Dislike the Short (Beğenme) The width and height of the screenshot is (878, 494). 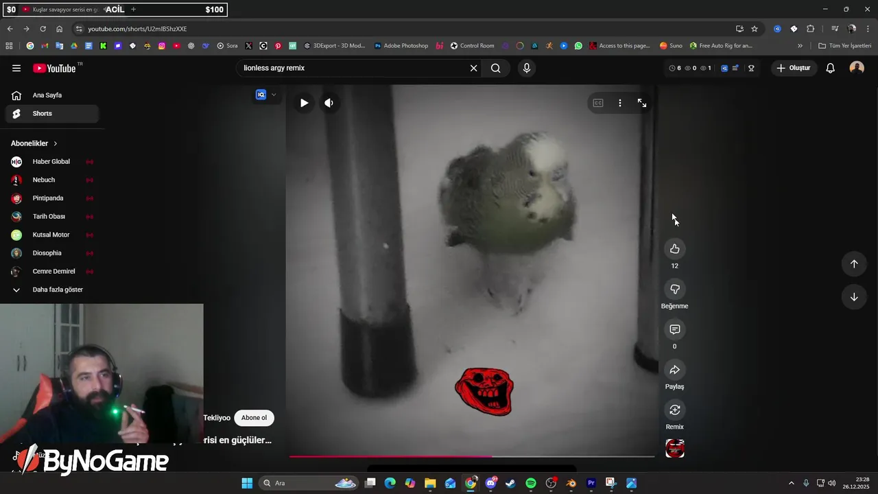(675, 290)
